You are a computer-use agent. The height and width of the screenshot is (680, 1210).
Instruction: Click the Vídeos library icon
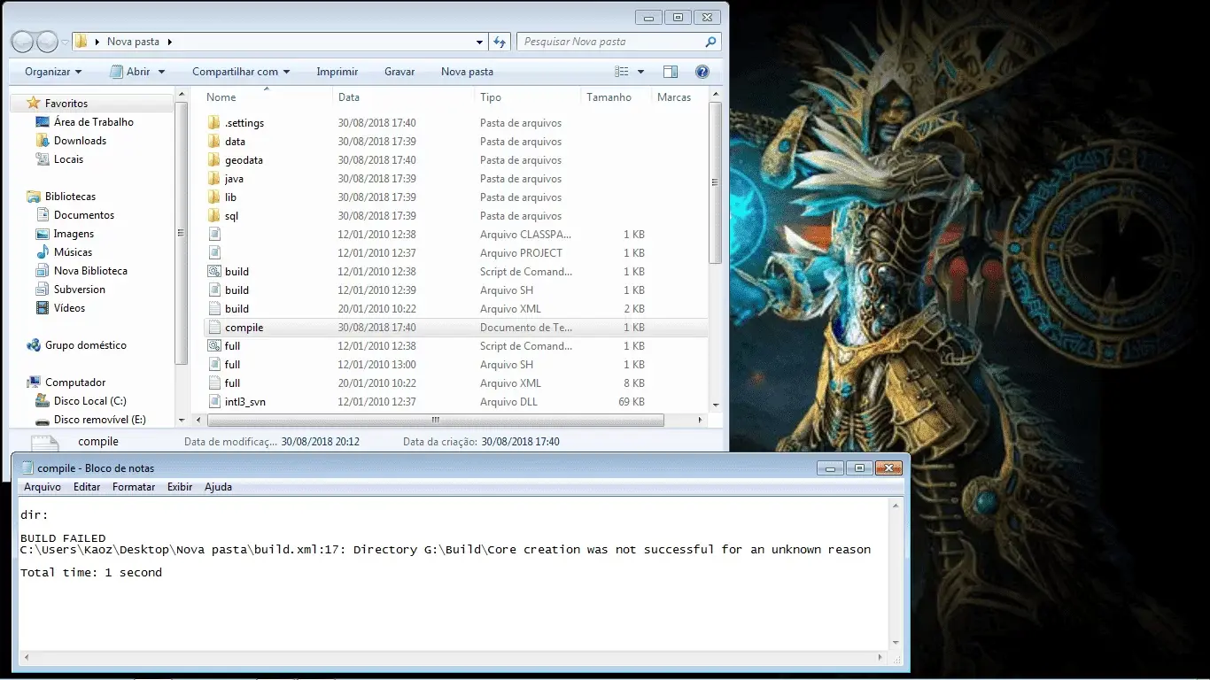[x=43, y=308]
